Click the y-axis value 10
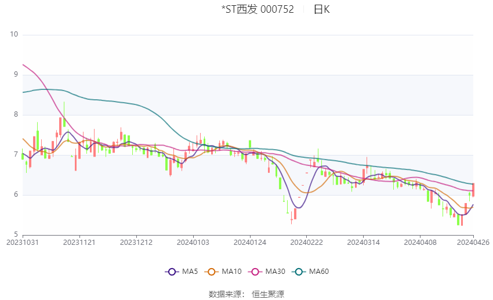The width and height of the screenshot is (493, 300). [14, 34]
